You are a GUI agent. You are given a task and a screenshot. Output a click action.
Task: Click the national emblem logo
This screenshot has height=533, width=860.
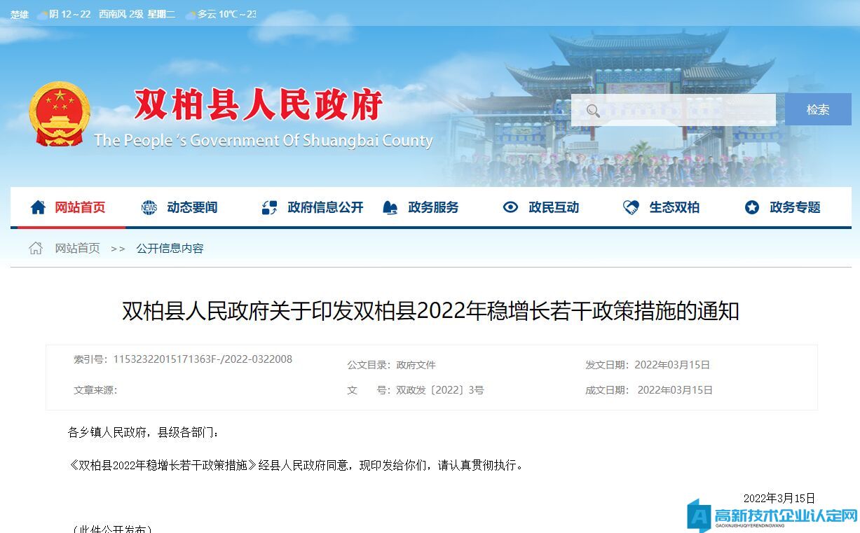click(x=60, y=114)
